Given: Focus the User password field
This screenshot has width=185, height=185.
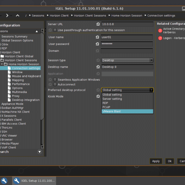Looking at the screenshot, I should click(127, 44).
